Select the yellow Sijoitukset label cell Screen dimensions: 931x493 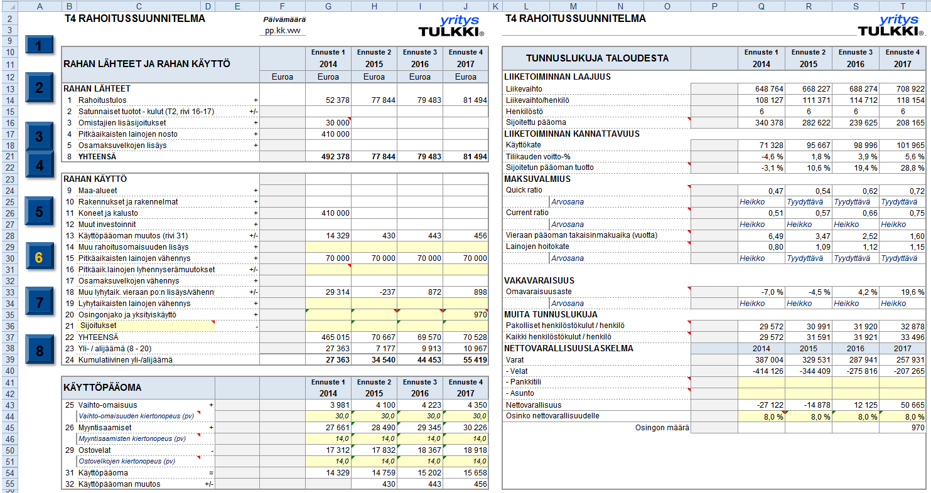(146, 326)
